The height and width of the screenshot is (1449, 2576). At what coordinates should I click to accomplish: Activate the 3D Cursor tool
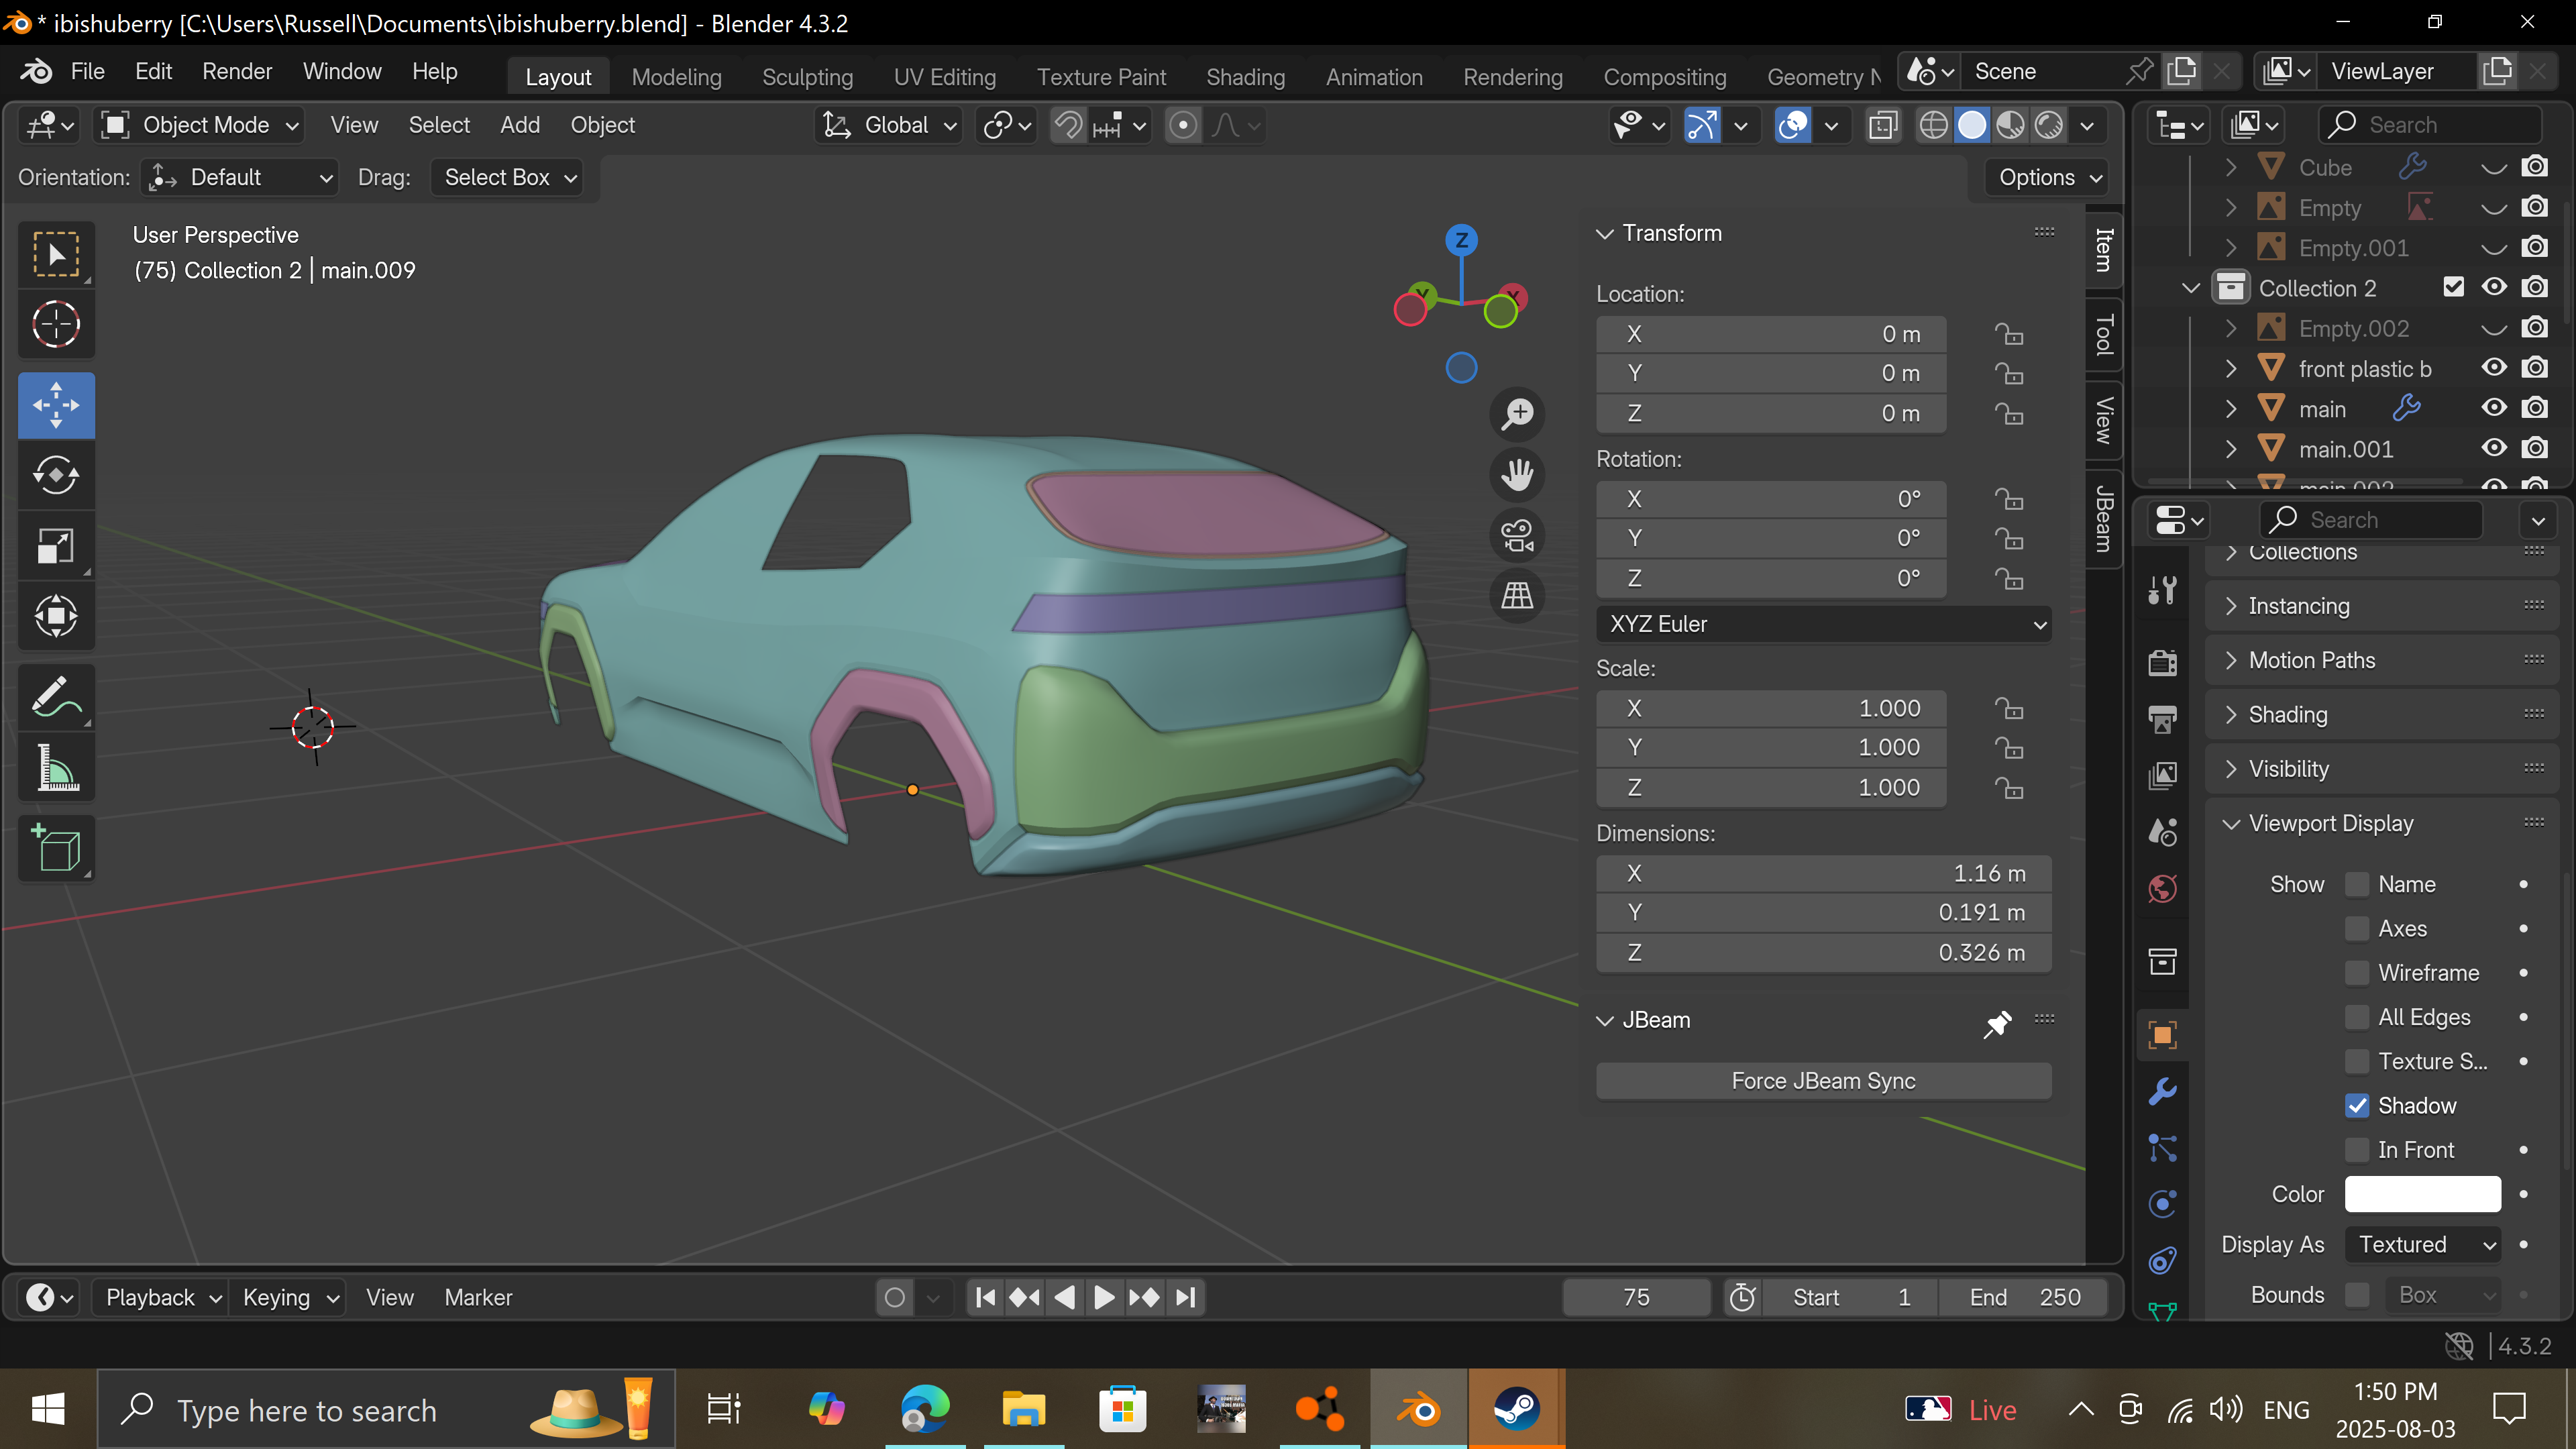[56, 324]
